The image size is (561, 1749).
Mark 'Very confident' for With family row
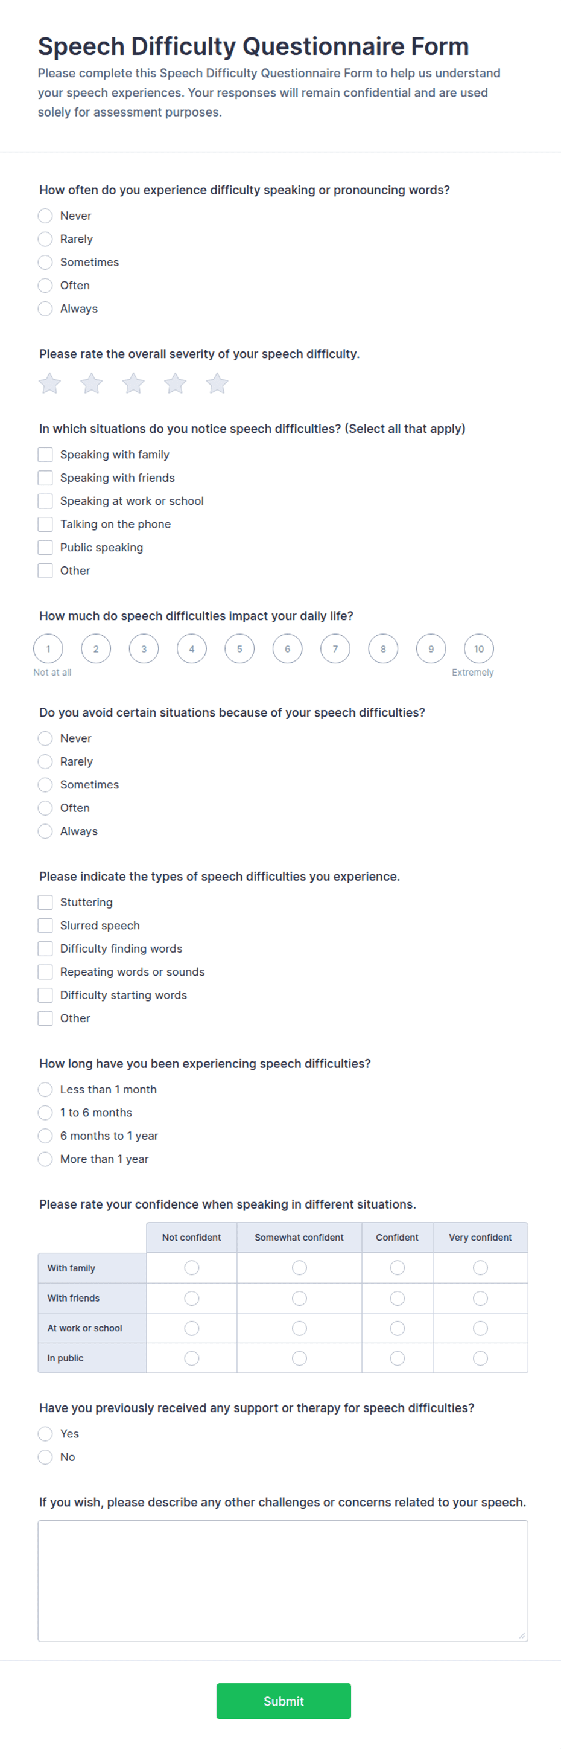point(480,1268)
